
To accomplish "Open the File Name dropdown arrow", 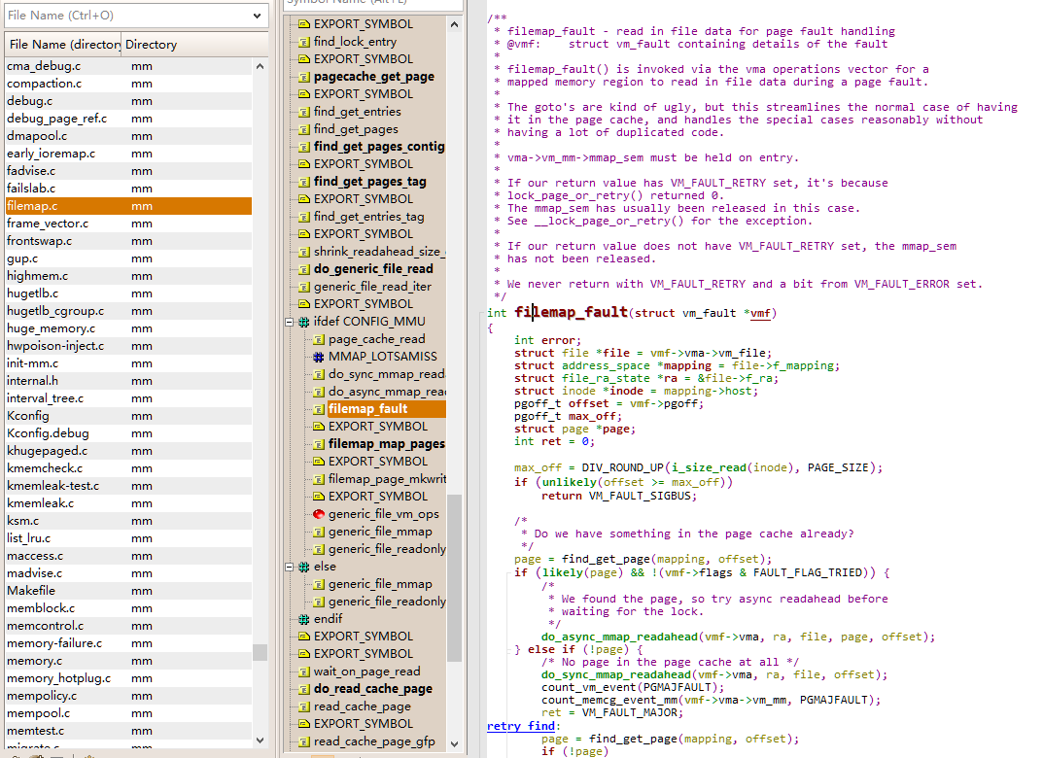I will 258,16.
